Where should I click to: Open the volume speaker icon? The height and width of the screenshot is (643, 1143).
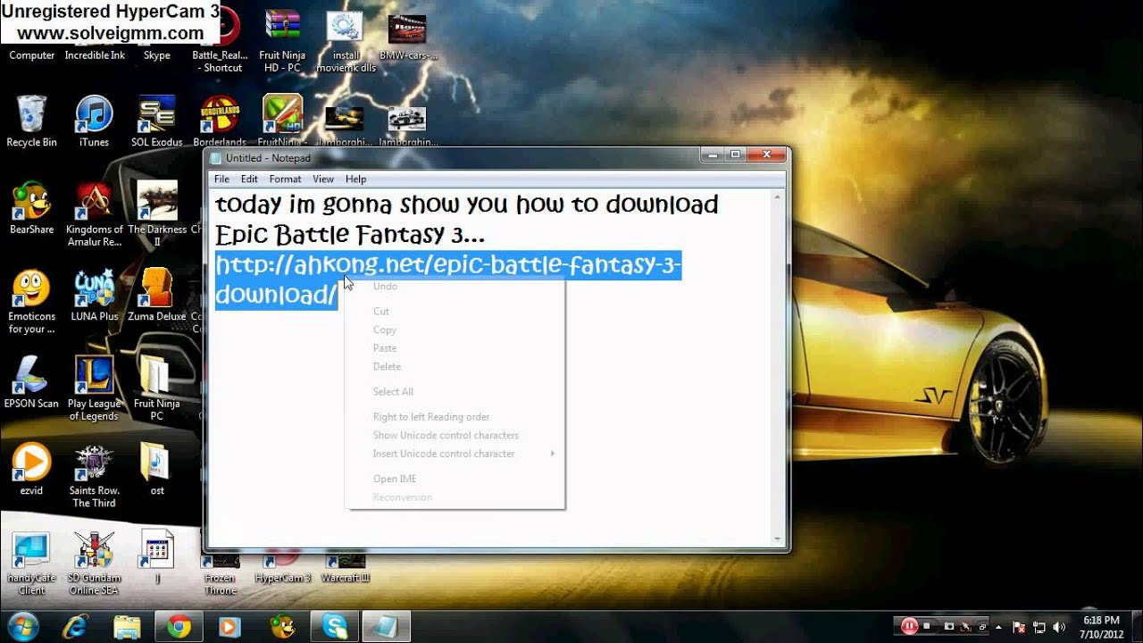tap(1061, 626)
